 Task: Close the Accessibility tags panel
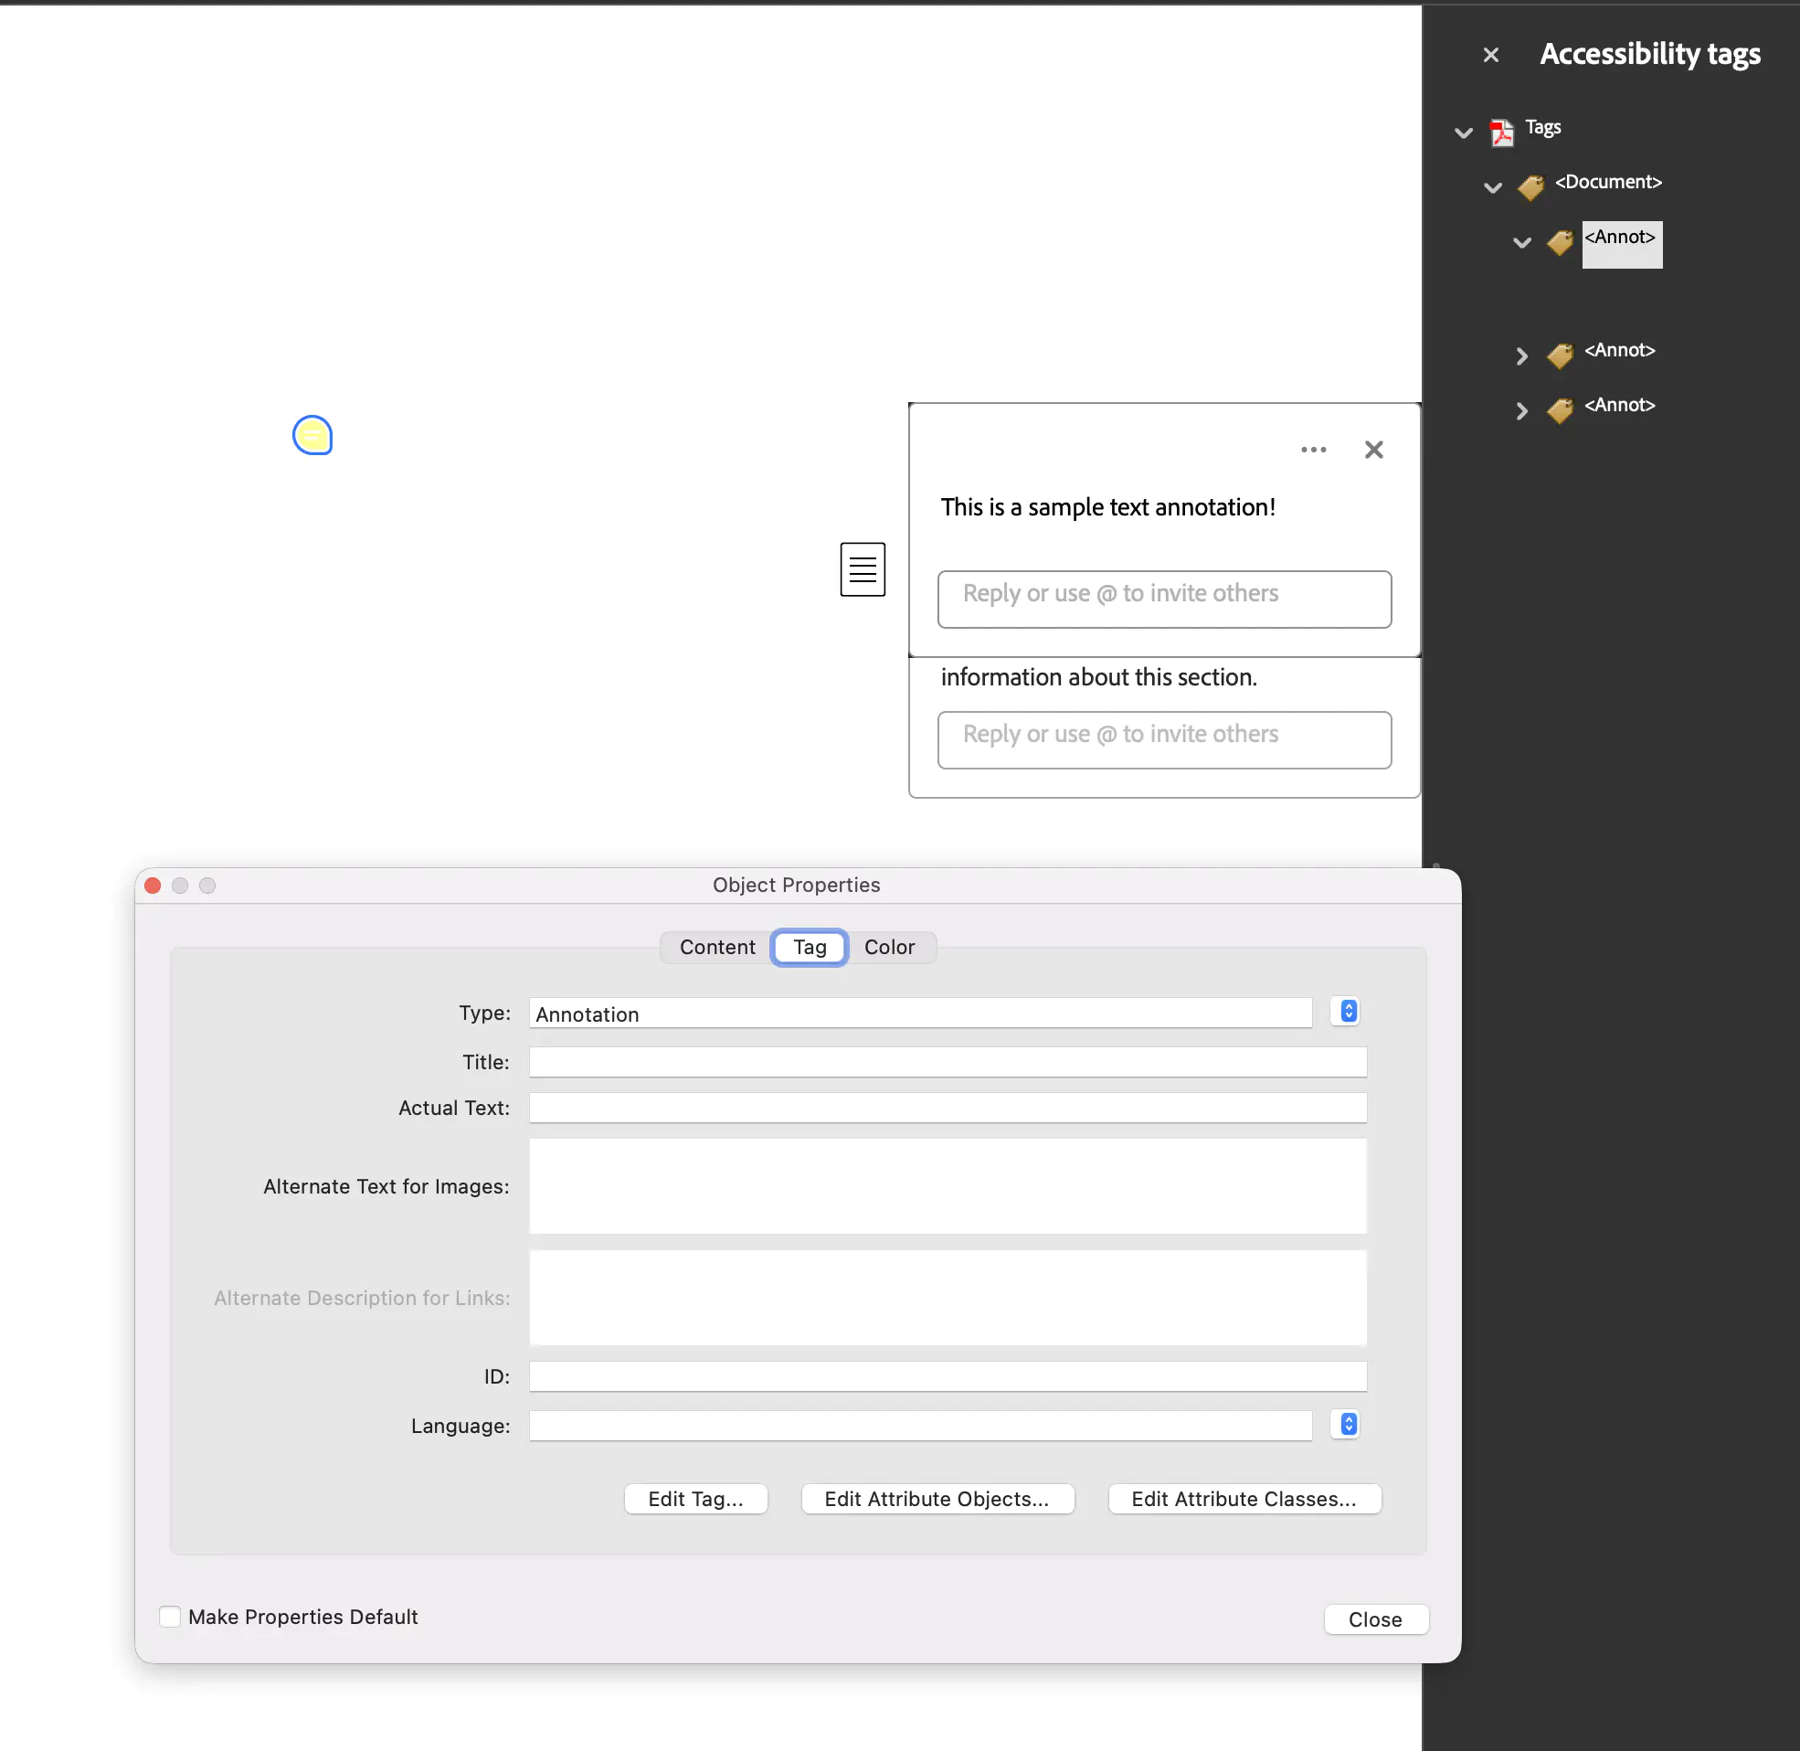pyautogui.click(x=1490, y=55)
